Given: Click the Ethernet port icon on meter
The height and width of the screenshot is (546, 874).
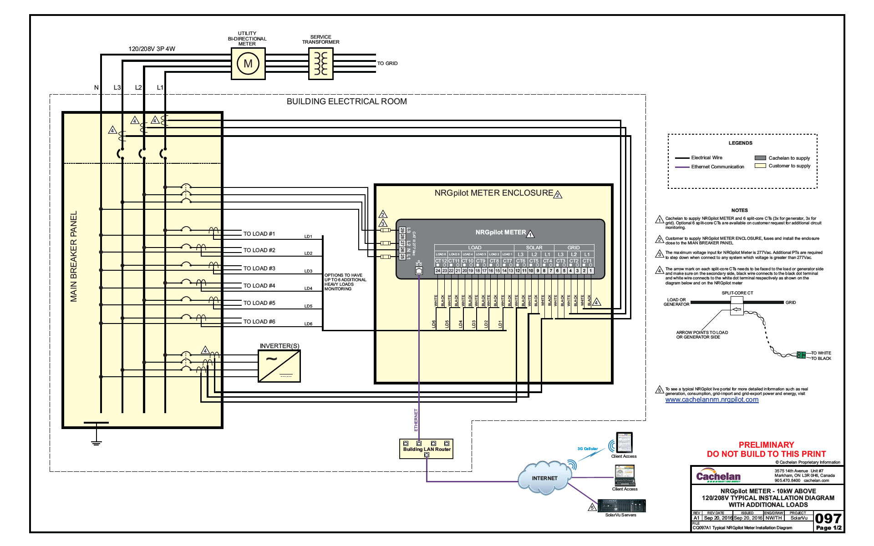Looking at the screenshot, I should tap(419, 270).
